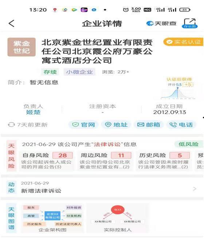Tap the 邮箱 email button

pyautogui.click(x=149, y=125)
